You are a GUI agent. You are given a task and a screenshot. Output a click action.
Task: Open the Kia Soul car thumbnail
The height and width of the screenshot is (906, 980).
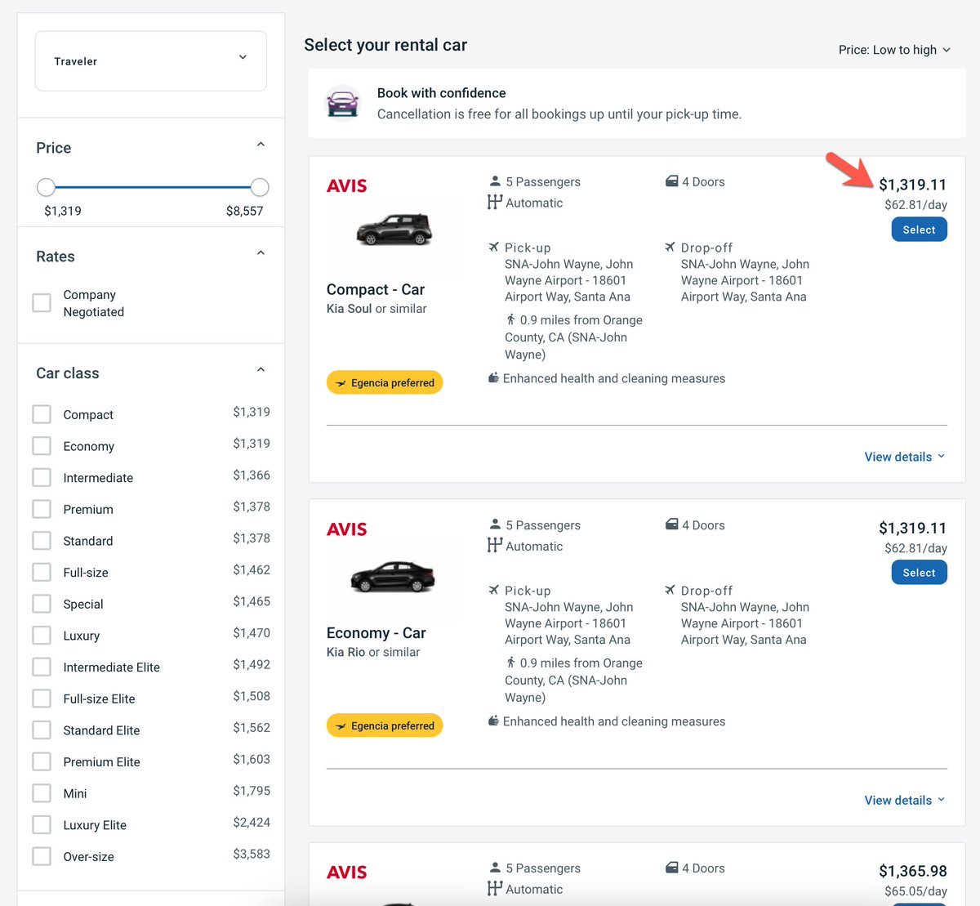tap(394, 230)
